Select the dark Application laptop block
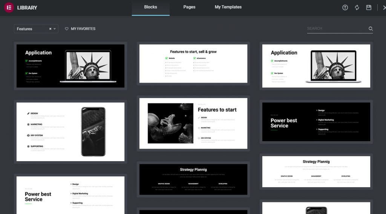 pos(70,66)
